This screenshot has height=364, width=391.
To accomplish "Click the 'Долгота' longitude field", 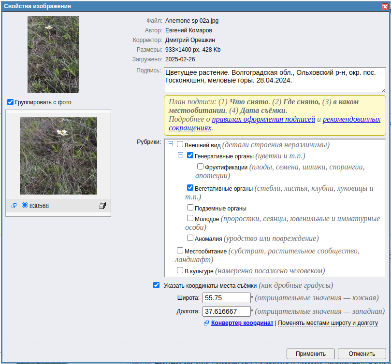I will [226, 311].
